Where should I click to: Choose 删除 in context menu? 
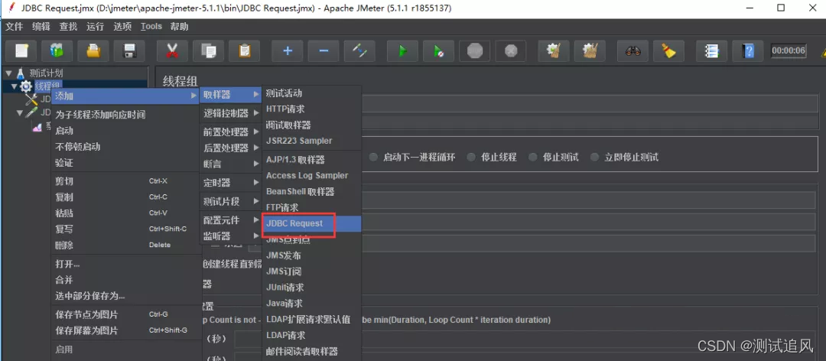point(125,245)
